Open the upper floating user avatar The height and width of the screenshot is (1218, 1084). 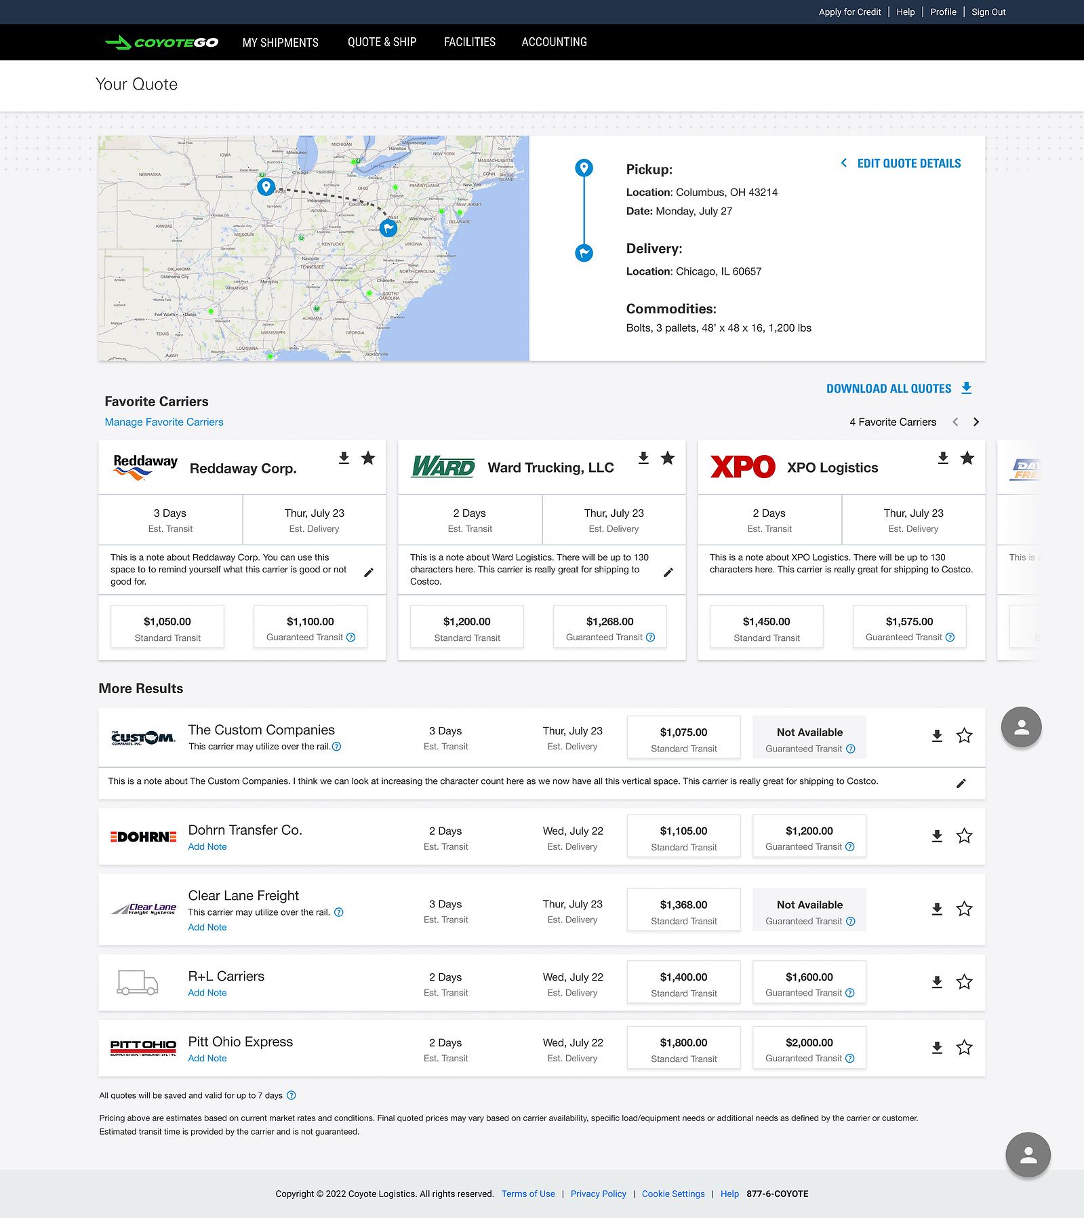[1022, 727]
